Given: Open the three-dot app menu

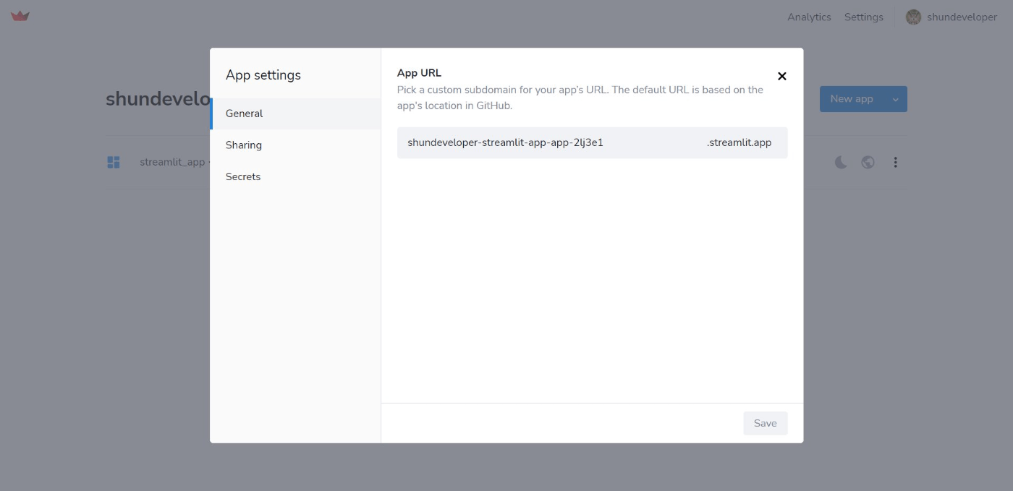Looking at the screenshot, I should (x=895, y=162).
